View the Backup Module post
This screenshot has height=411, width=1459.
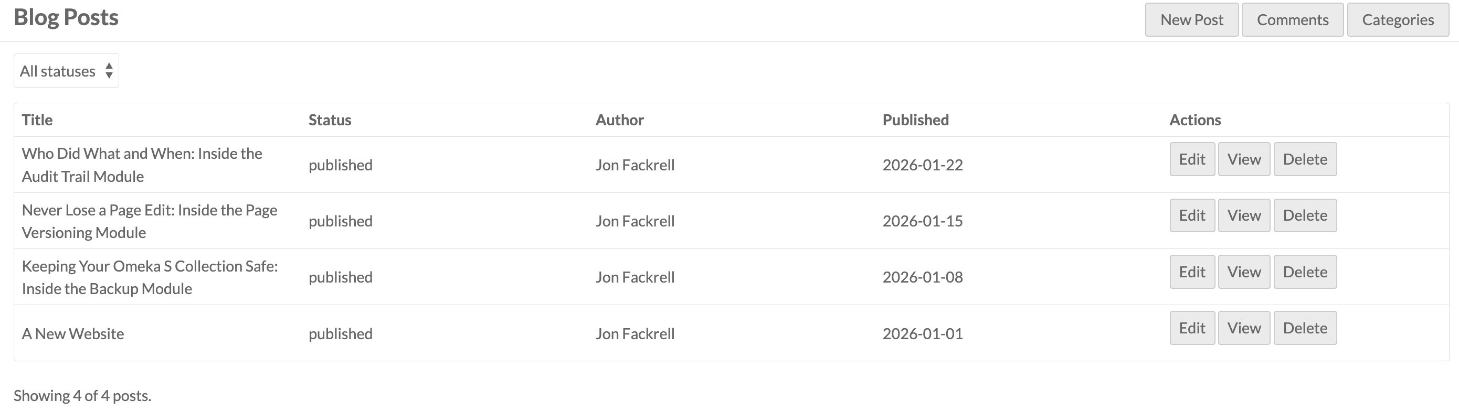1244,272
